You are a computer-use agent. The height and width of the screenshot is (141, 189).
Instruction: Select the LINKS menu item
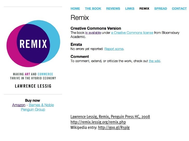coord(130,9)
